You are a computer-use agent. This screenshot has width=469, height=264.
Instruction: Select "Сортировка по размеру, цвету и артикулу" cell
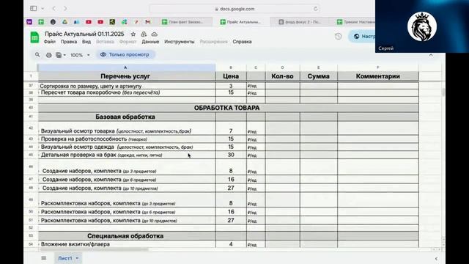coord(127,86)
